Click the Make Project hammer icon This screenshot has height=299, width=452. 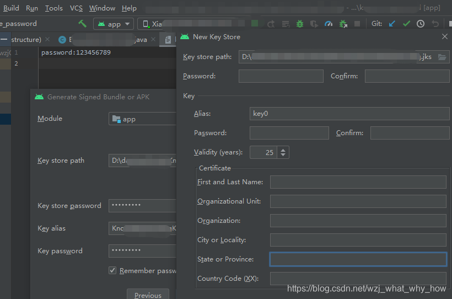pos(83,23)
